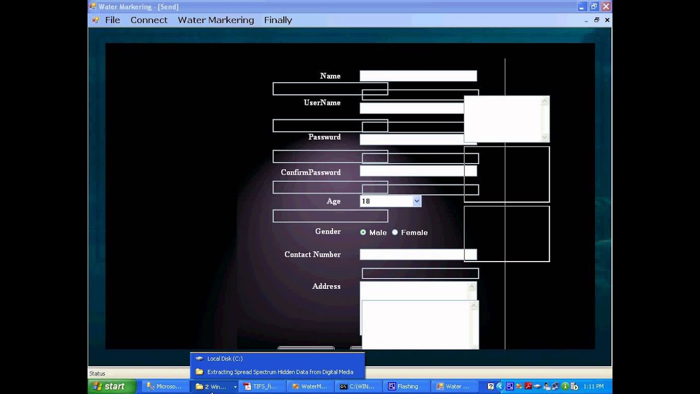Click the Address box scroll-up arrow
The height and width of the screenshot is (394, 700).
[472, 287]
